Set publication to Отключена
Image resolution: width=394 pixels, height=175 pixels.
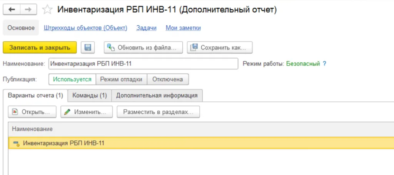pos(168,79)
